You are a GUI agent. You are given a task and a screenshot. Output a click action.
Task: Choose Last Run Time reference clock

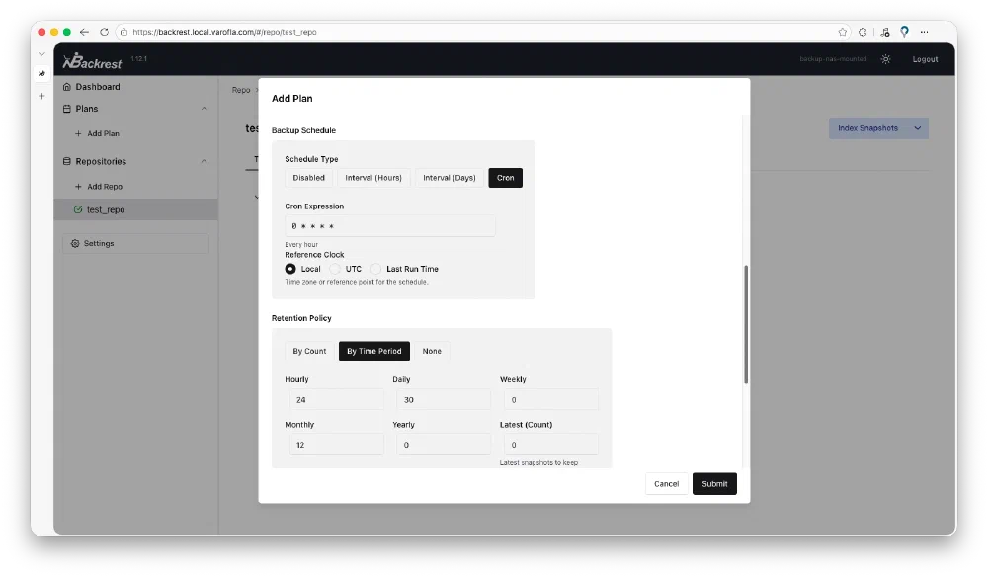(x=375, y=269)
